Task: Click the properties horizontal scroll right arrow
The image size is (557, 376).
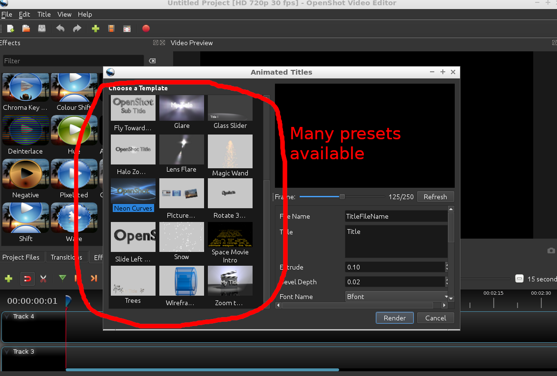Action: [444, 305]
